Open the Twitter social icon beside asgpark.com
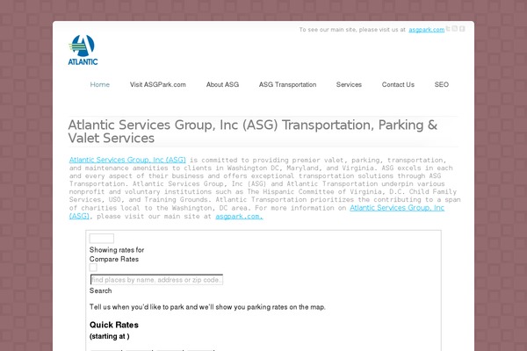 [x=448, y=29]
